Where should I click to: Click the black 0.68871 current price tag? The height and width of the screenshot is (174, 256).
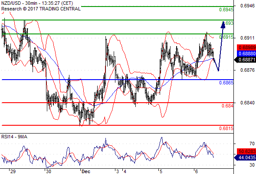coord(245,60)
